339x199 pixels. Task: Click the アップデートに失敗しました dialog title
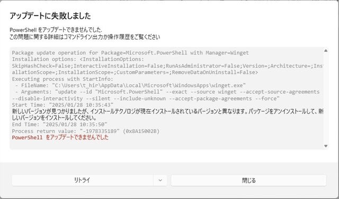point(50,16)
